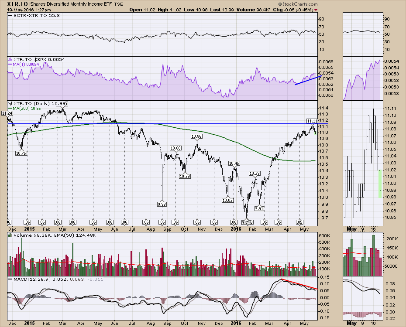Click the Volume 98.4K header value
This screenshot has height=327, width=406.
[x=254, y=10]
